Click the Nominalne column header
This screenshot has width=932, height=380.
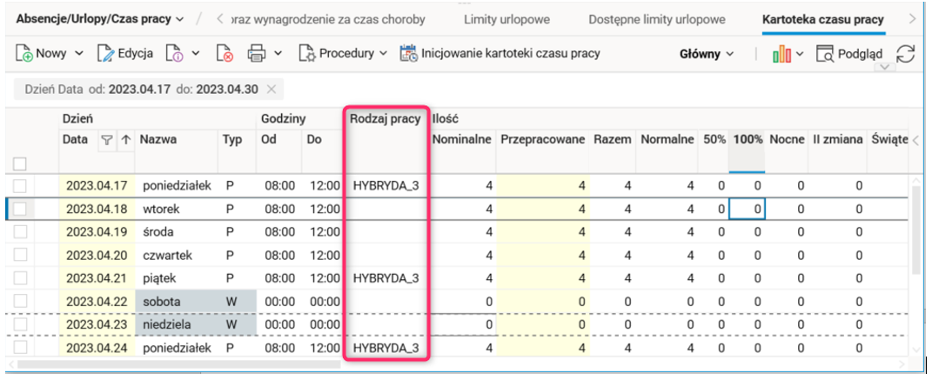[462, 140]
